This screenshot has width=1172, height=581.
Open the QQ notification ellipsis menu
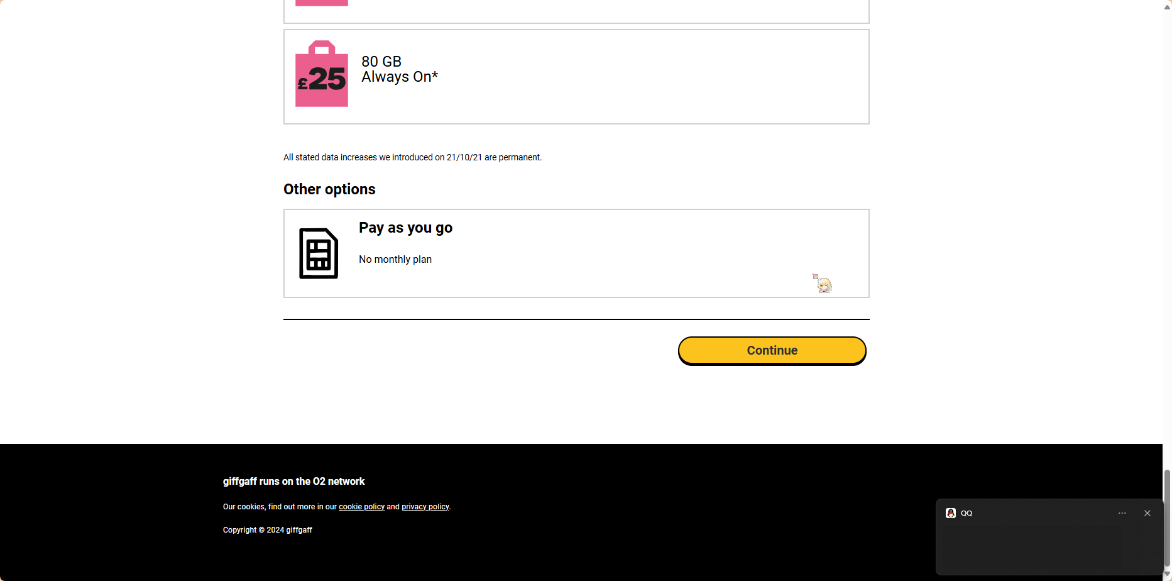(x=1122, y=513)
